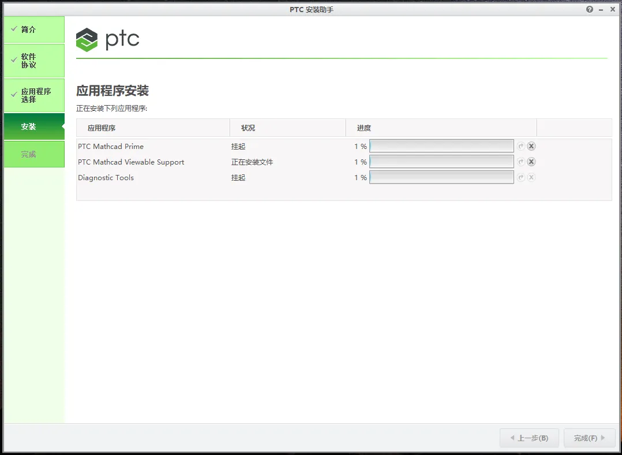Click the 完成(F) button
Viewport: 622px width, 455px height.
tap(590, 438)
